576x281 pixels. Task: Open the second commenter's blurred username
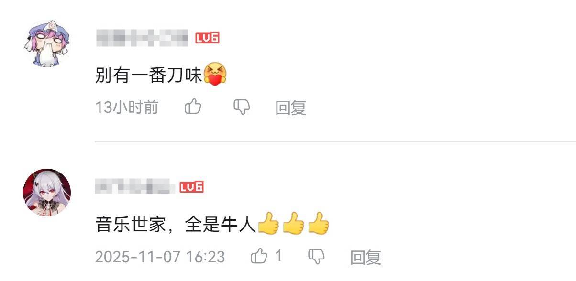click(134, 186)
